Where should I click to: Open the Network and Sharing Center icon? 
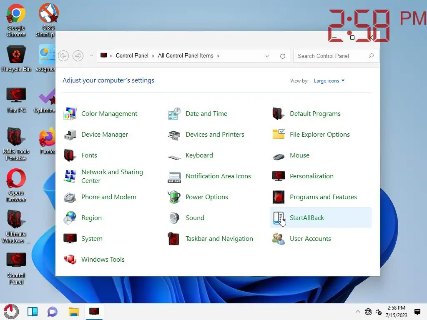pos(70,176)
